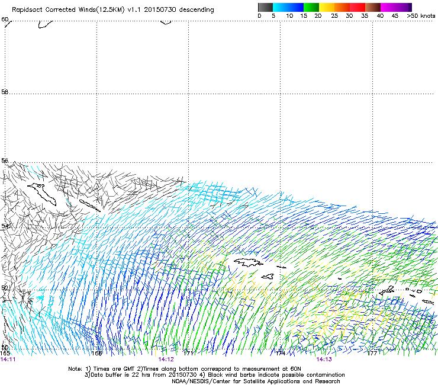Click the gray 0-5 knots legend swatch
The width and height of the screenshot is (438, 385).
tap(265, 7)
